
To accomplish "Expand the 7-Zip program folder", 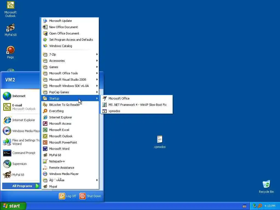I will coord(70,54).
